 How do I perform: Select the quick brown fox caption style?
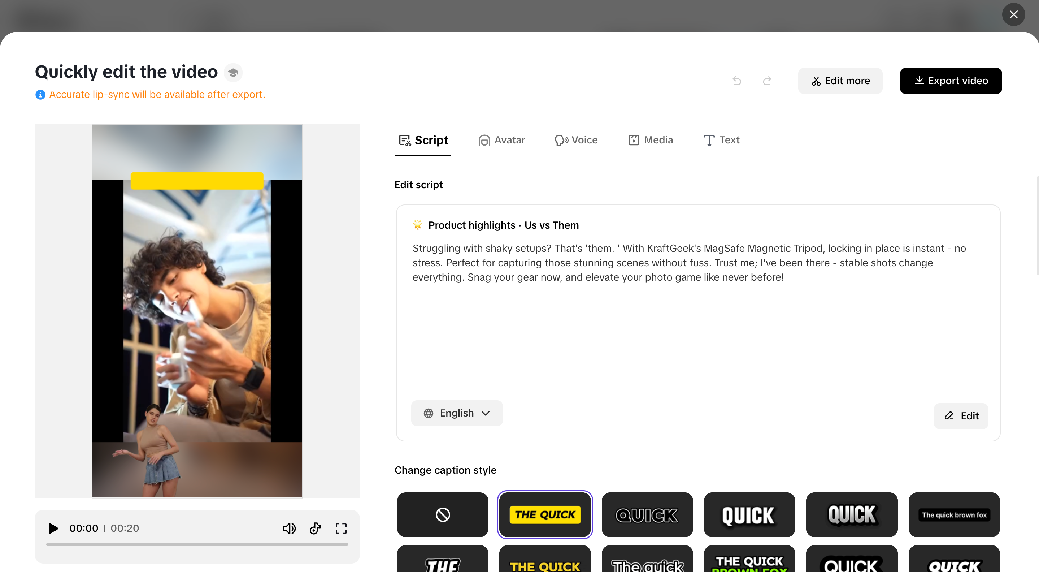[954, 515]
